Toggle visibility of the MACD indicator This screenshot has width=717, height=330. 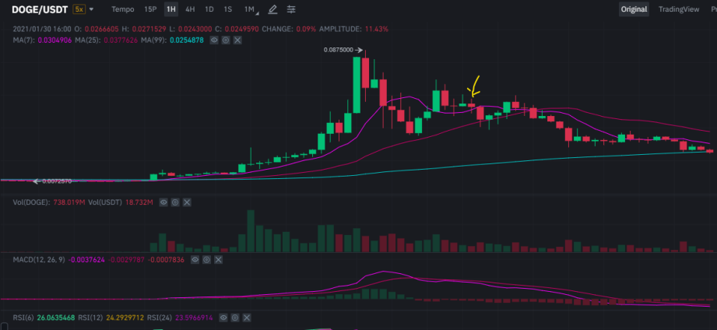click(195, 259)
